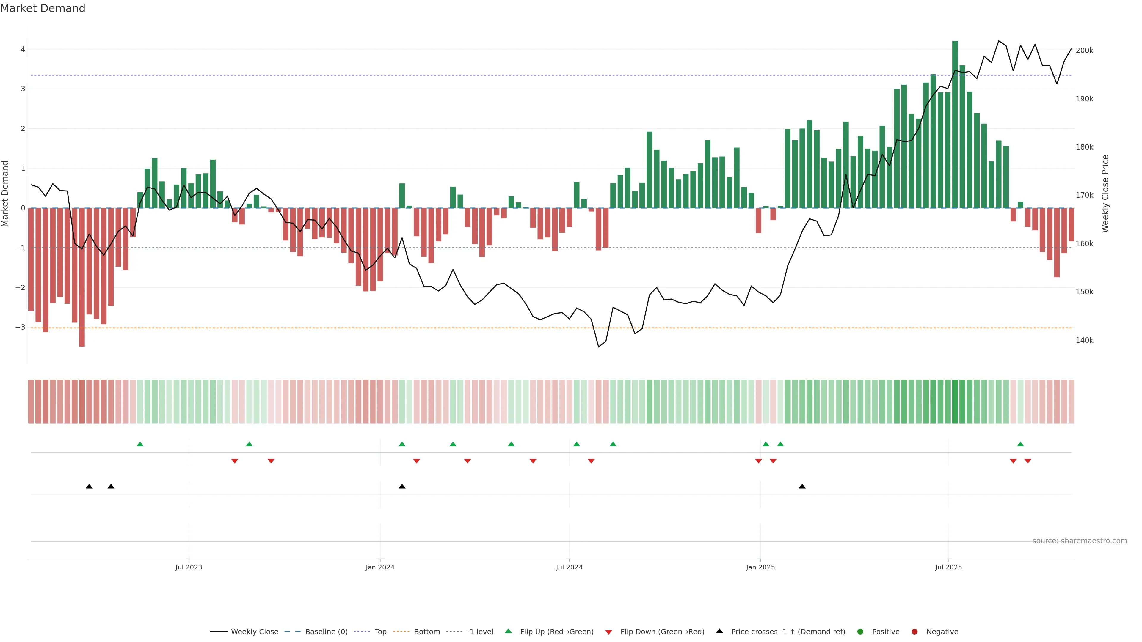This screenshot has height=642, width=1142.
Task: Click the black triangle marker after Jan 2025
Action: click(802, 487)
